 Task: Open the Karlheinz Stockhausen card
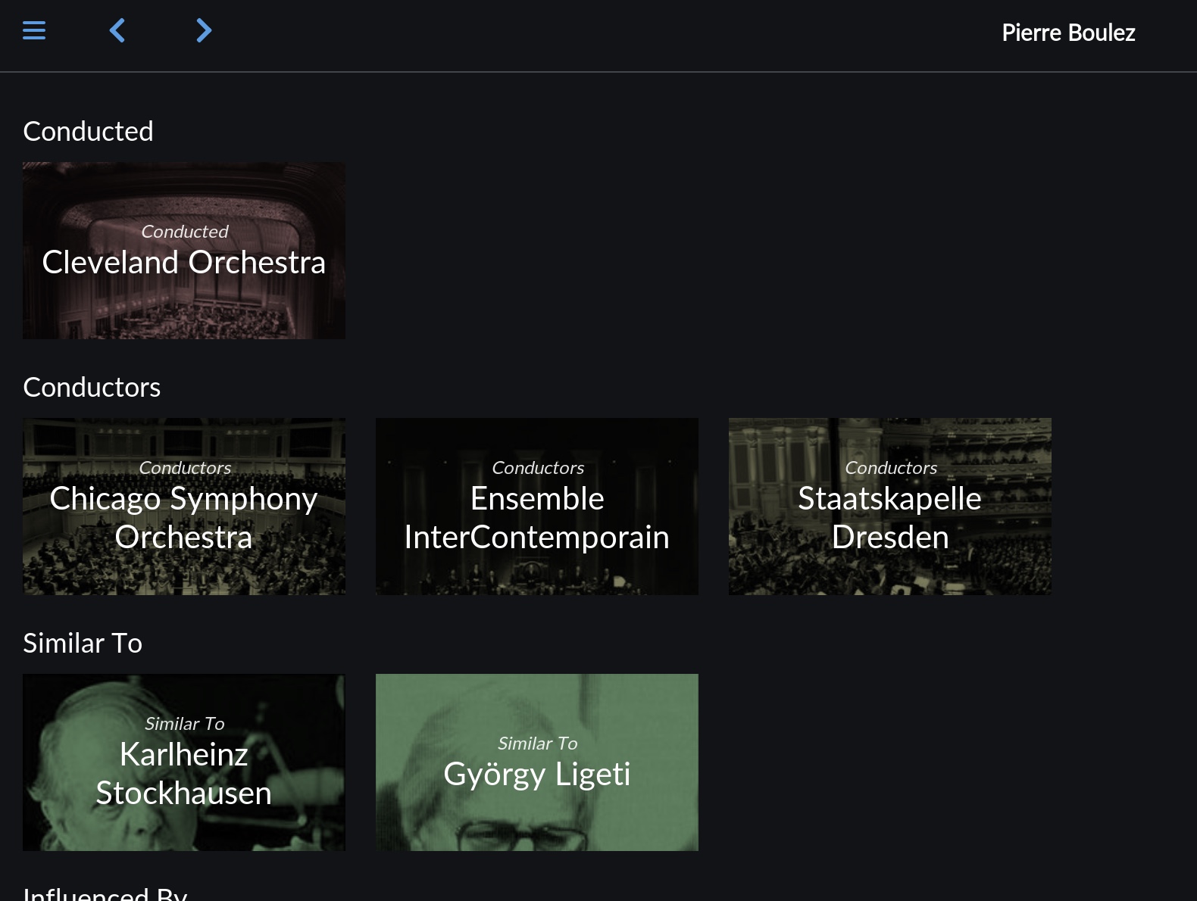coord(184,762)
